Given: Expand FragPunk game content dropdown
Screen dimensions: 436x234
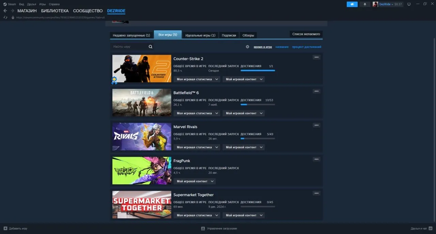Looking at the screenshot, I should click(194, 181).
